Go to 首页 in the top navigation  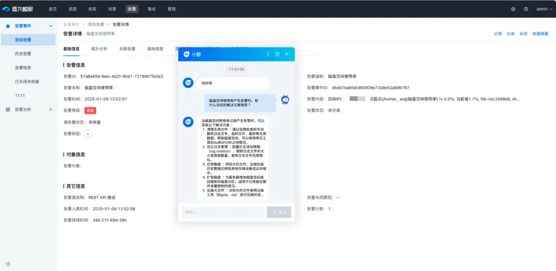pyautogui.click(x=53, y=9)
